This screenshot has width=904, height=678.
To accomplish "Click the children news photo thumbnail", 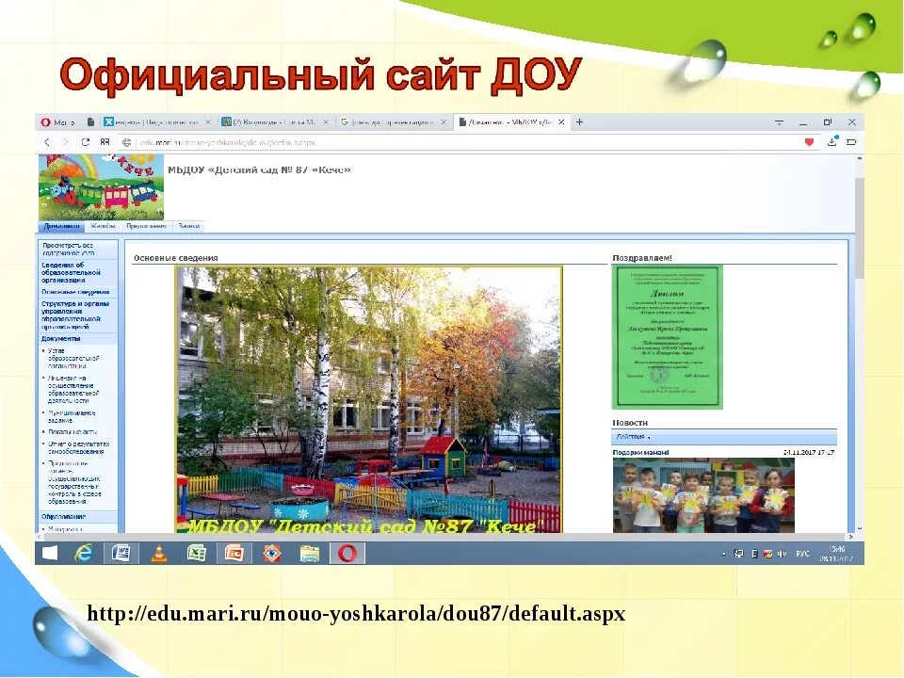I will (703, 494).
